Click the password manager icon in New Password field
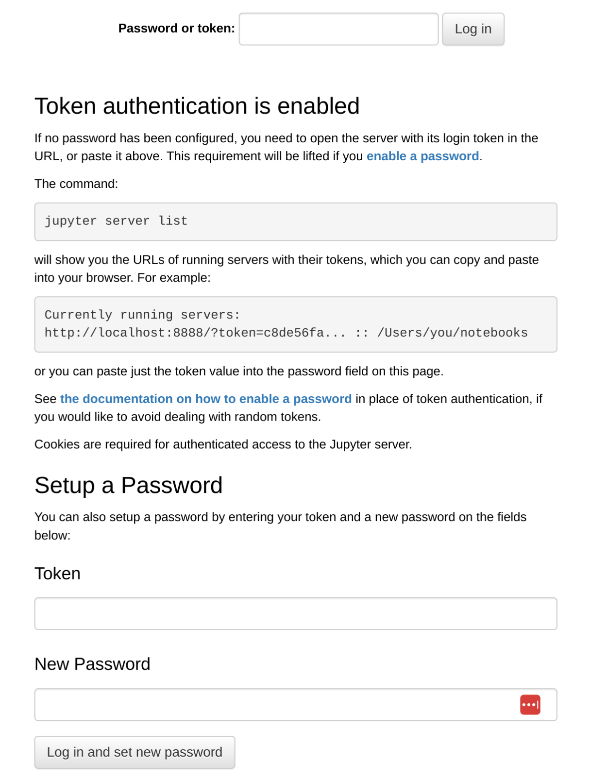 point(530,705)
